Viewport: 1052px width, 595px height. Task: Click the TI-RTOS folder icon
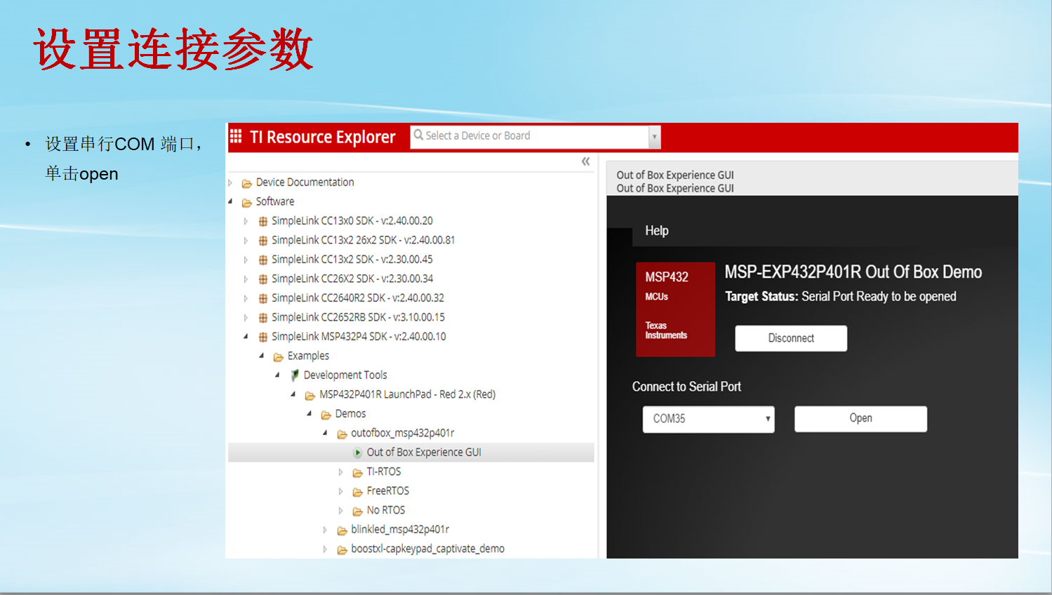[x=358, y=472]
